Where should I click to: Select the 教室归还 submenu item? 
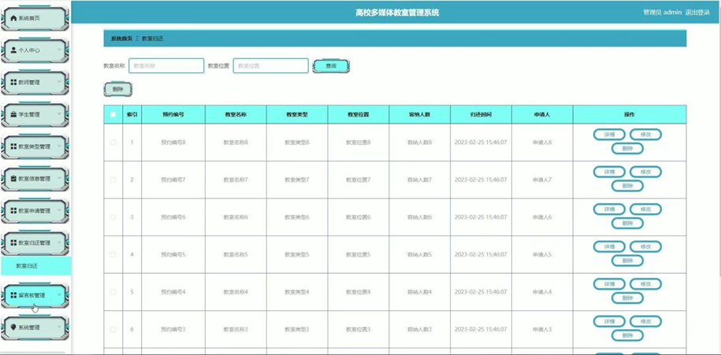pos(35,266)
